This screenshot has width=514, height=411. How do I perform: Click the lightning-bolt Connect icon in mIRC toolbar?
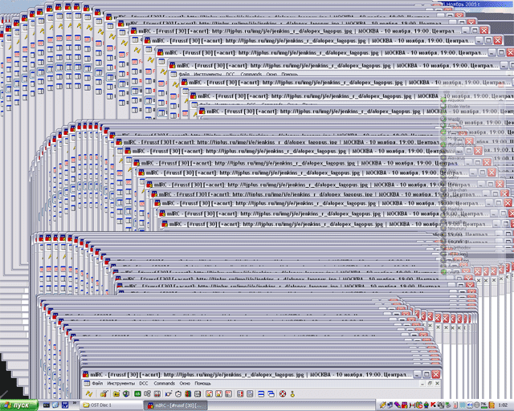[89, 393]
